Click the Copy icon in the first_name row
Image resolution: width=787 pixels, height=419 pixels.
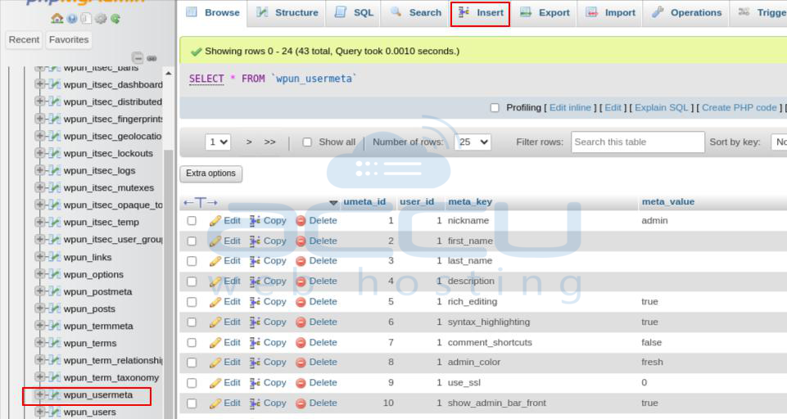[x=255, y=241]
